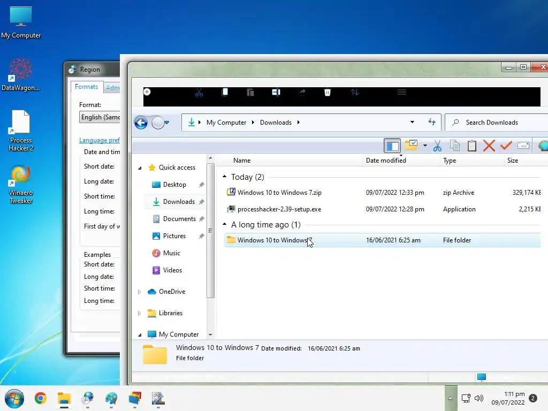Expand the OneDrive tree node arrow
The width and height of the screenshot is (548, 411).
pos(139,292)
